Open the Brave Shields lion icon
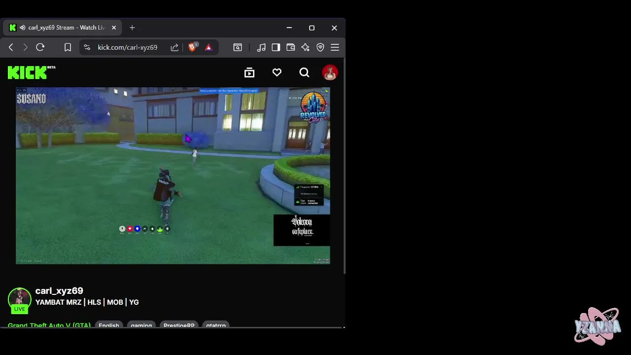This screenshot has height=355, width=631. click(x=193, y=47)
